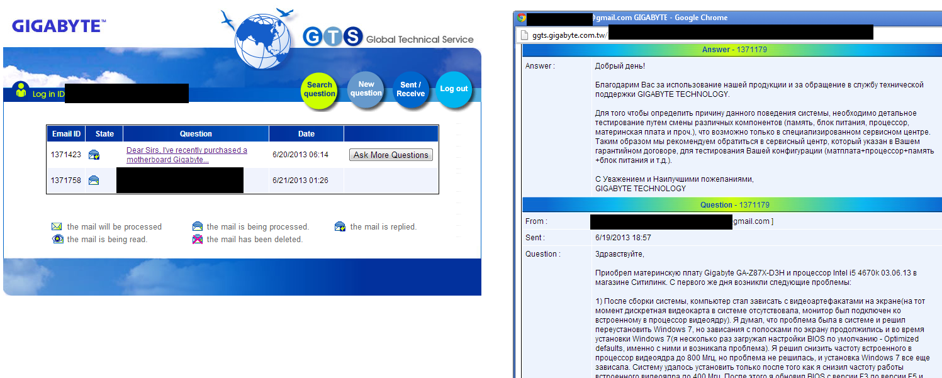Click the Global Technical Service heading
The height and width of the screenshot is (378, 942).
point(420,39)
